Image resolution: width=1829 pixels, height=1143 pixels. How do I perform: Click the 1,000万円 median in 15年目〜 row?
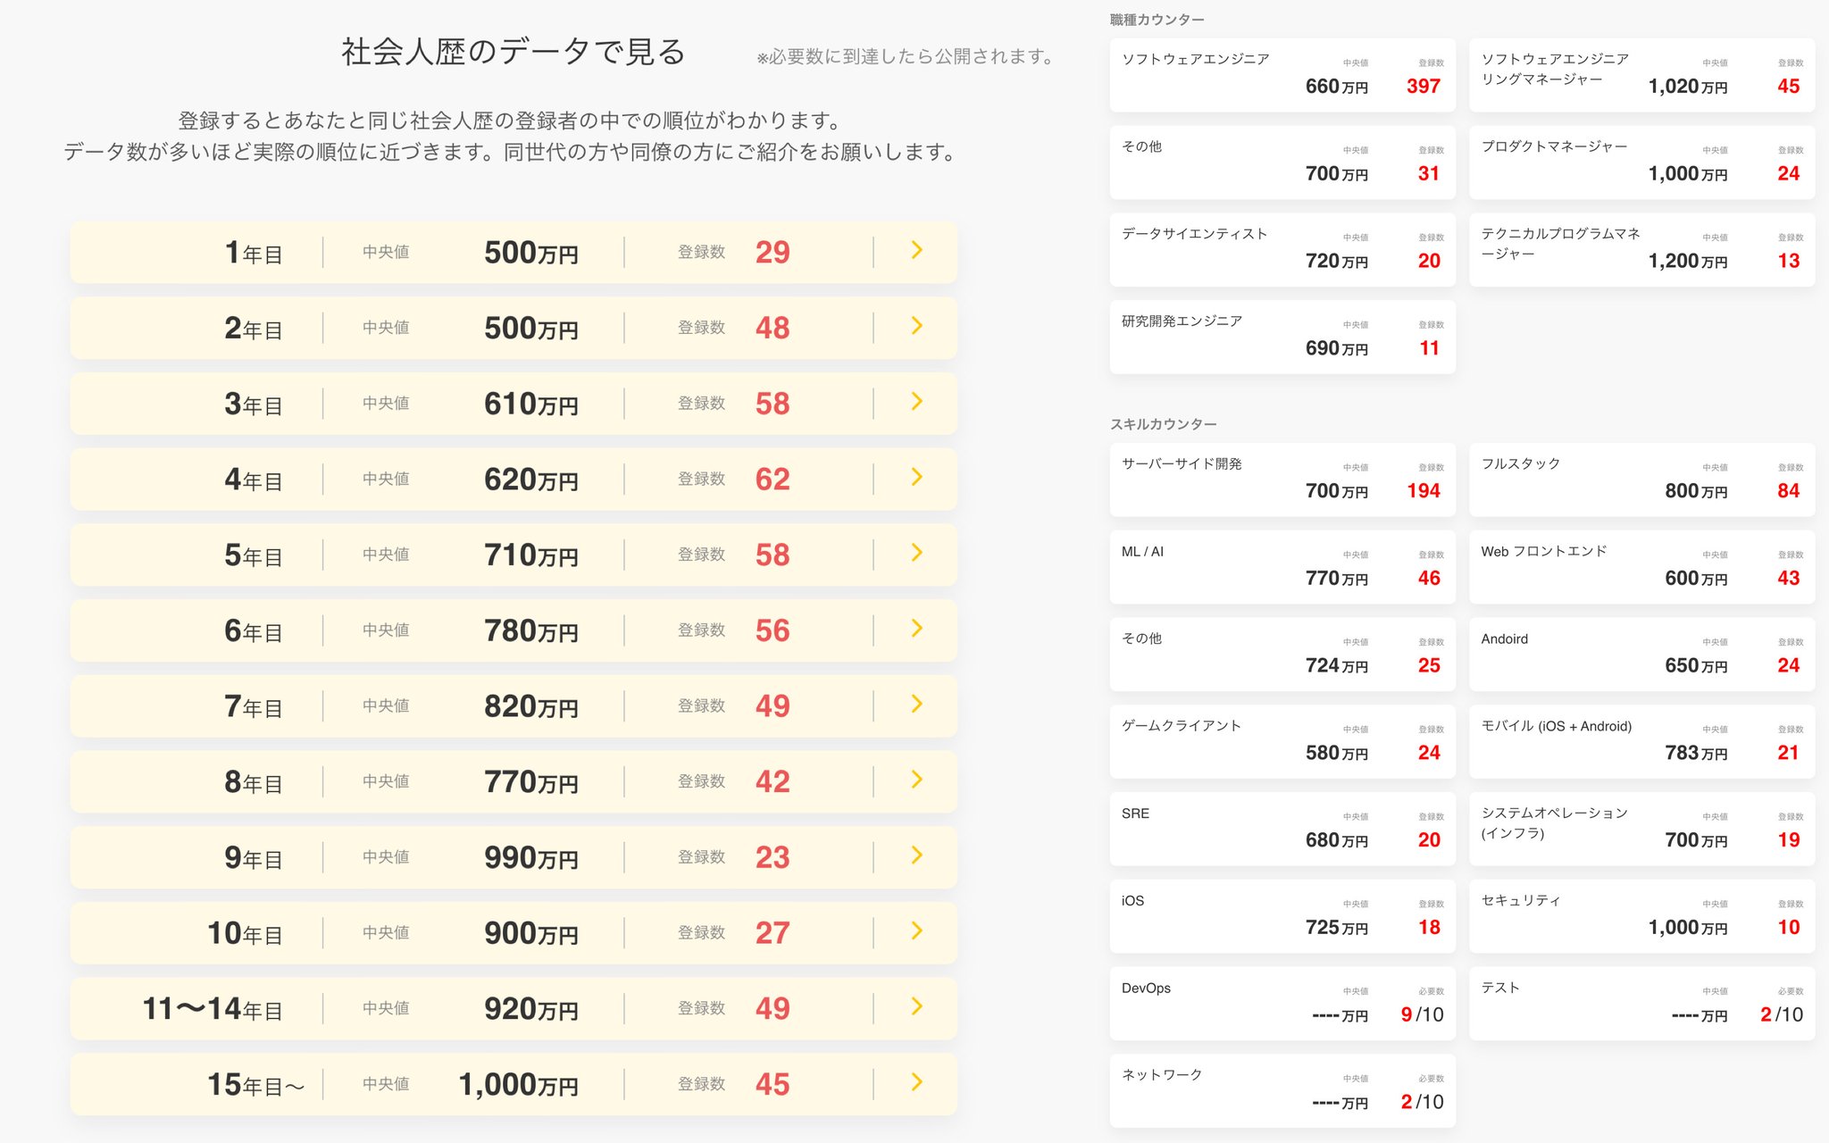(x=518, y=1085)
